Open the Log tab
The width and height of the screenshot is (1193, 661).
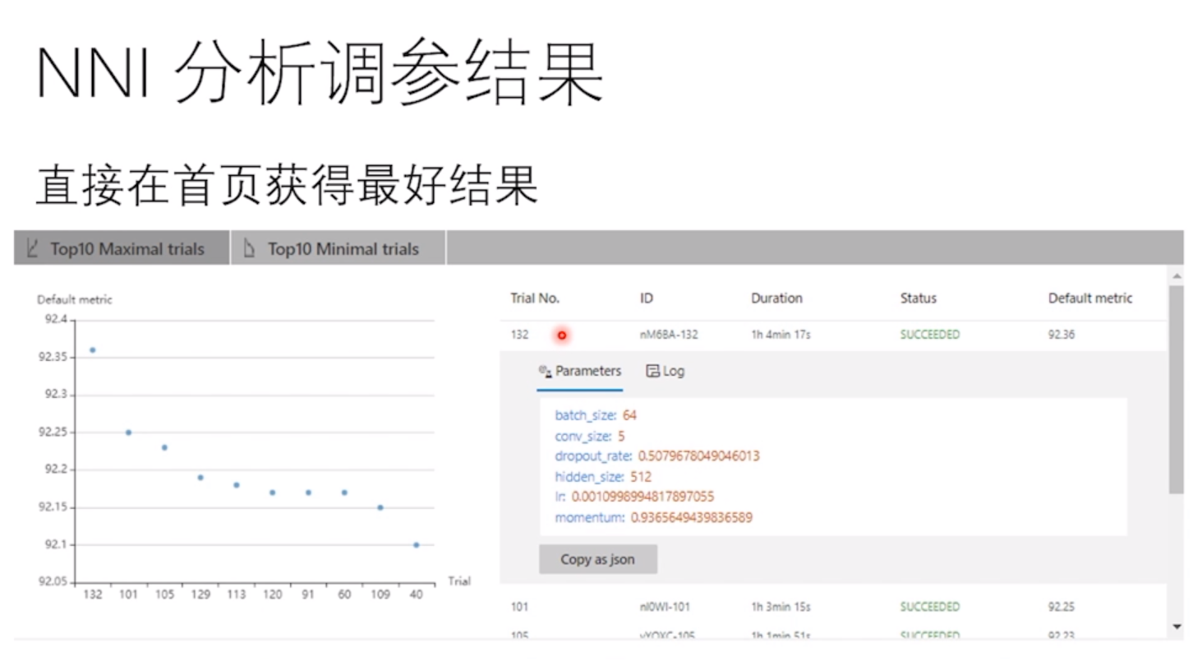pyautogui.click(x=665, y=372)
